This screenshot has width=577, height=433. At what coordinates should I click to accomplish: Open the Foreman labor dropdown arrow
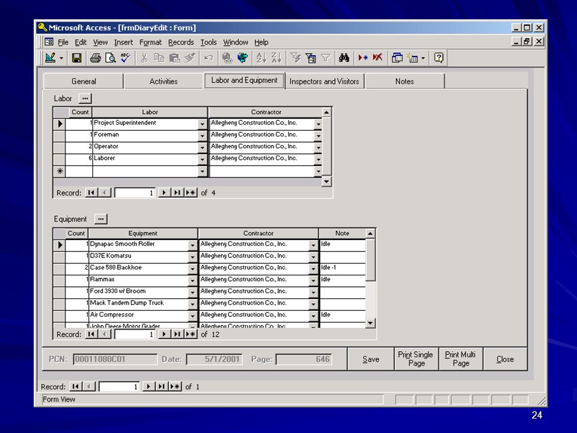click(202, 136)
